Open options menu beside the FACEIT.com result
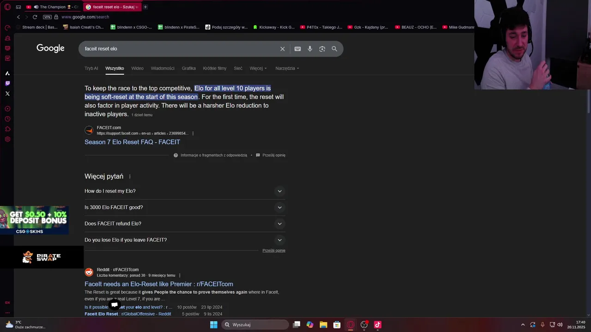This screenshot has height=332, width=591. click(193, 133)
